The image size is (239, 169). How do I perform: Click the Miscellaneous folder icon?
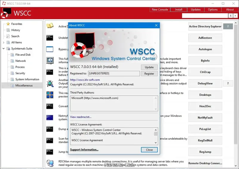(x=12, y=86)
